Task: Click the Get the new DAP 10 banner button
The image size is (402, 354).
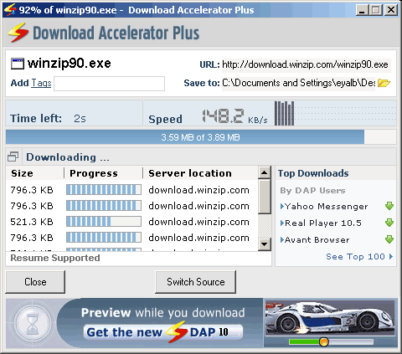Action: [x=163, y=332]
